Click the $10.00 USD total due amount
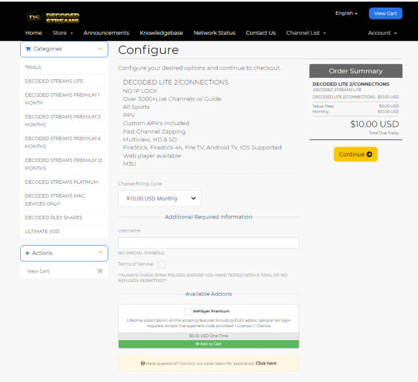The height and width of the screenshot is (382, 418). click(x=374, y=124)
